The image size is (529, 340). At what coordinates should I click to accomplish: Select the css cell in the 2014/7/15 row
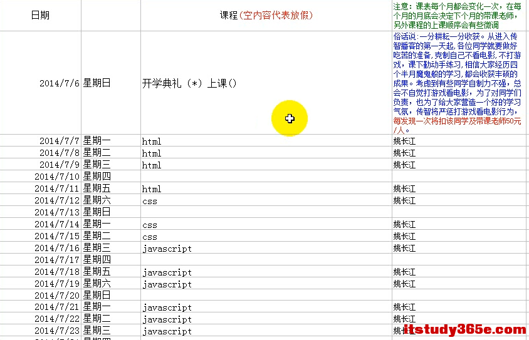point(266,237)
